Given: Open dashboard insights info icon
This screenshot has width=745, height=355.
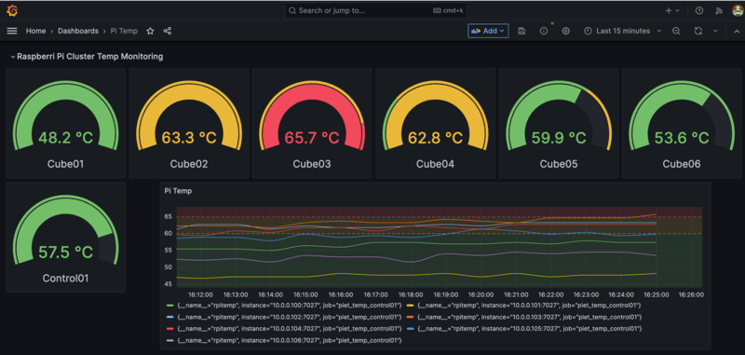Looking at the screenshot, I should (544, 31).
